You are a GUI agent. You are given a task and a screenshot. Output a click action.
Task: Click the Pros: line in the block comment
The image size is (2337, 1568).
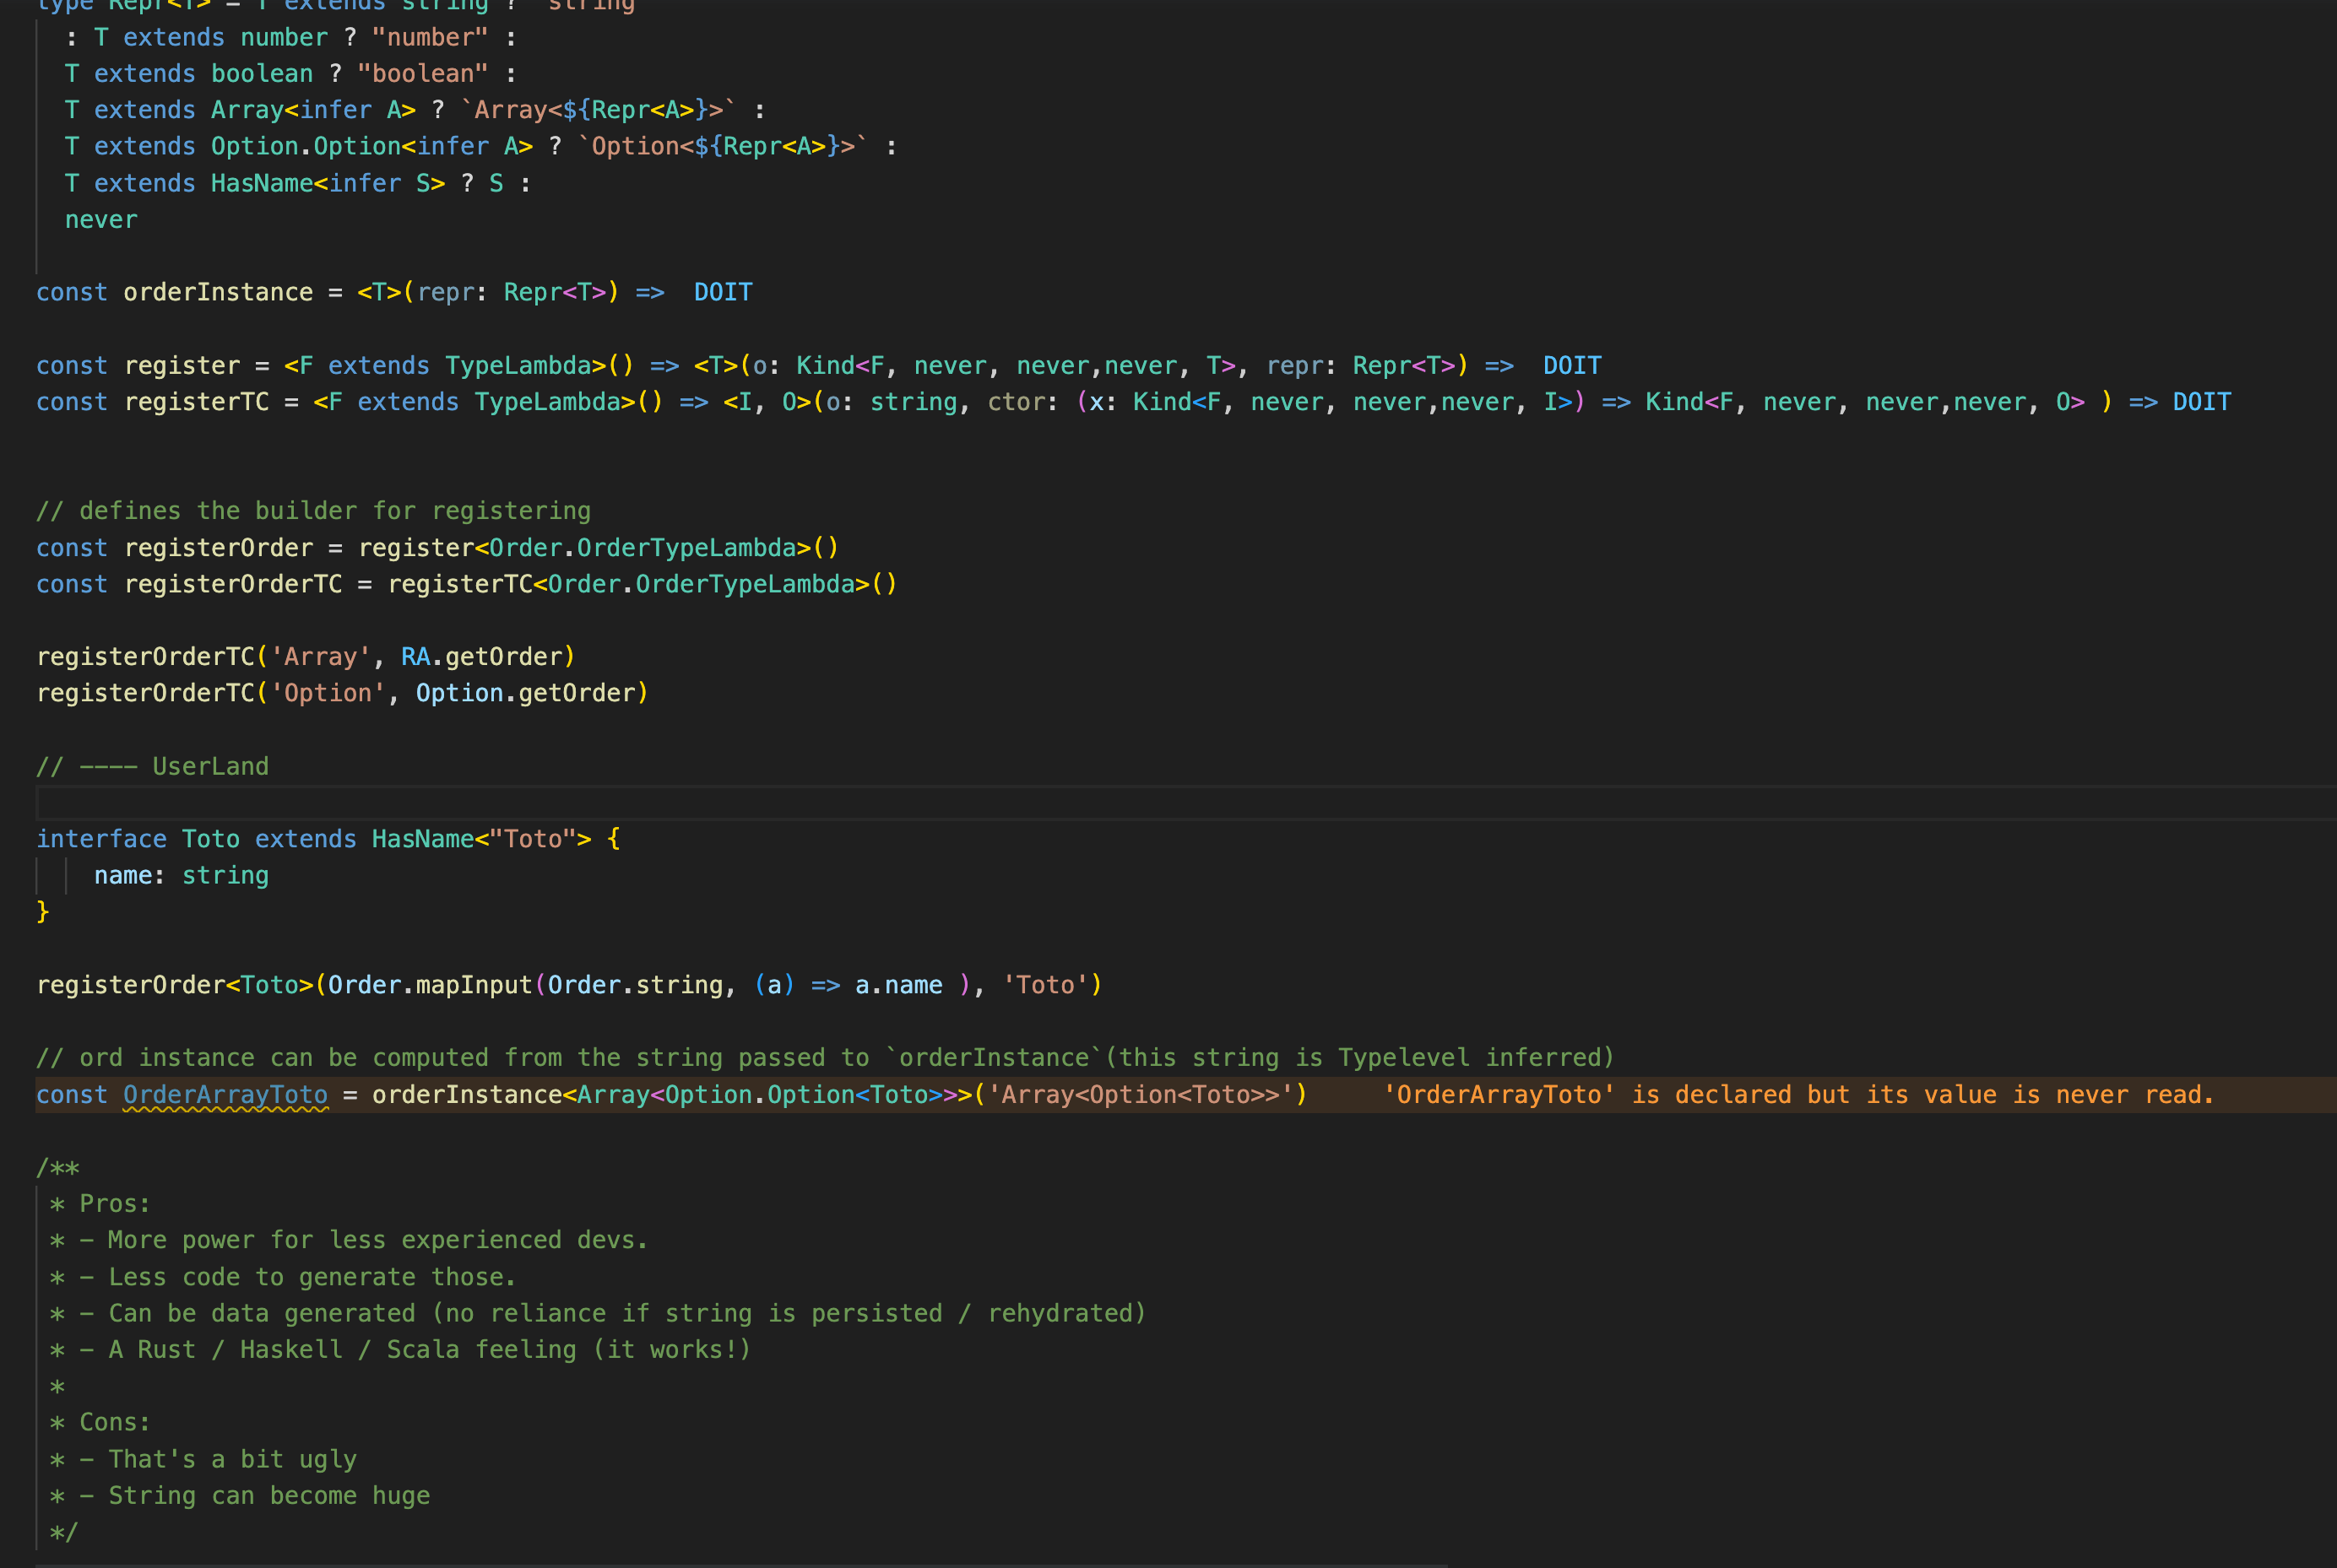coord(114,1203)
